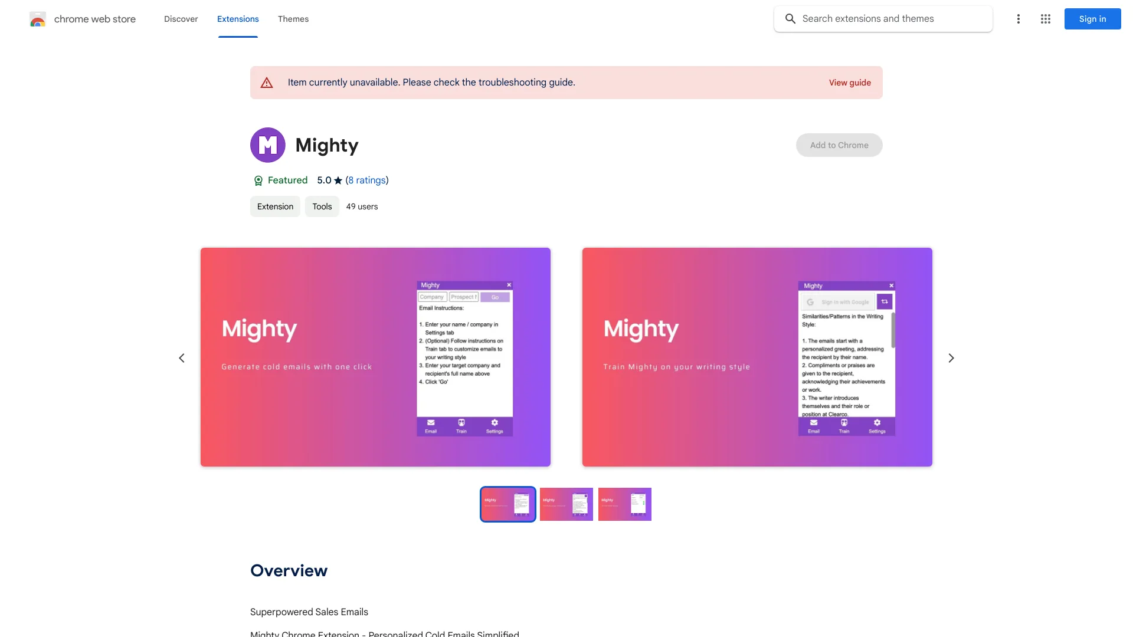Click the search magnifier icon
The image size is (1133, 637).
(790, 19)
